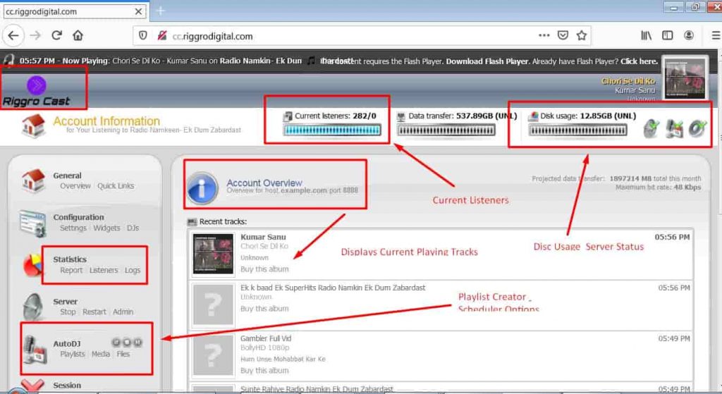
Task: Open AutoDJ Files link
Action: tap(123, 354)
